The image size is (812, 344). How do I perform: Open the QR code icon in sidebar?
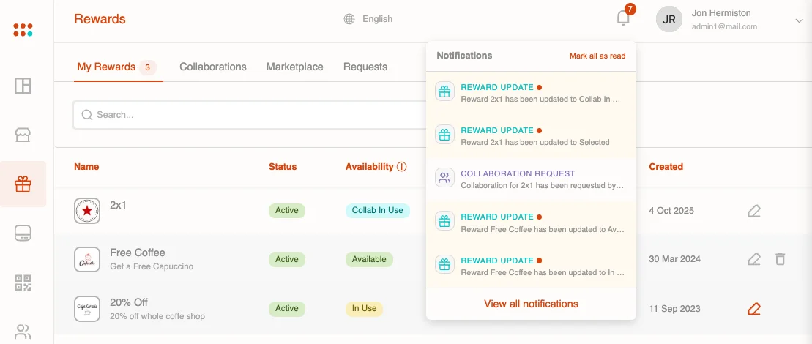(x=23, y=283)
